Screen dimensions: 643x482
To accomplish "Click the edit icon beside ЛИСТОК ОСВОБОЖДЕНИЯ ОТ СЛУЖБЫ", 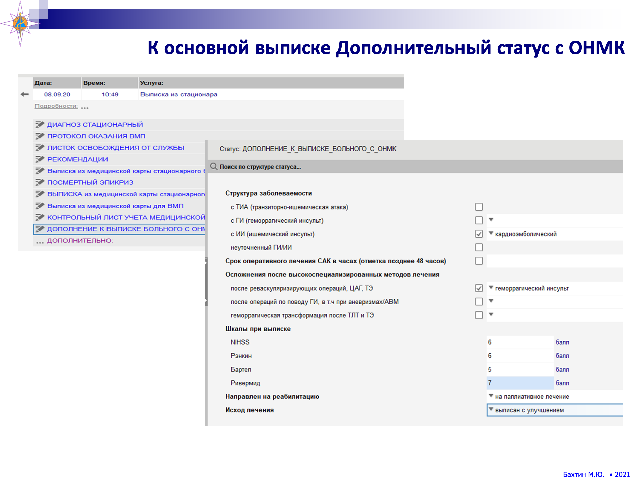I will click(40, 148).
